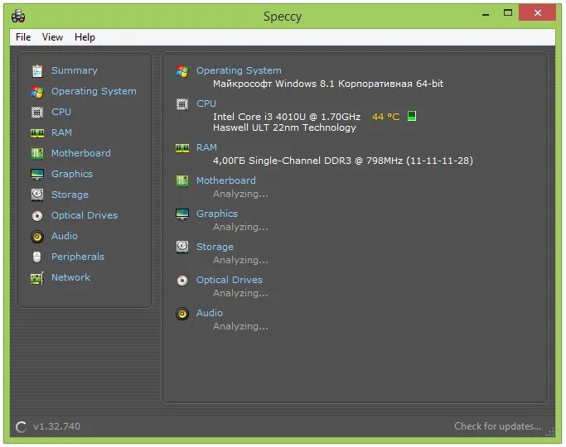Click the CPU heading link in summary

[206, 103]
